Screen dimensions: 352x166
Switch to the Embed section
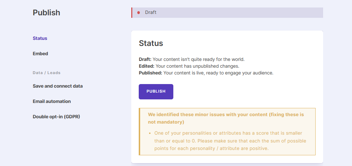pyautogui.click(x=40, y=53)
